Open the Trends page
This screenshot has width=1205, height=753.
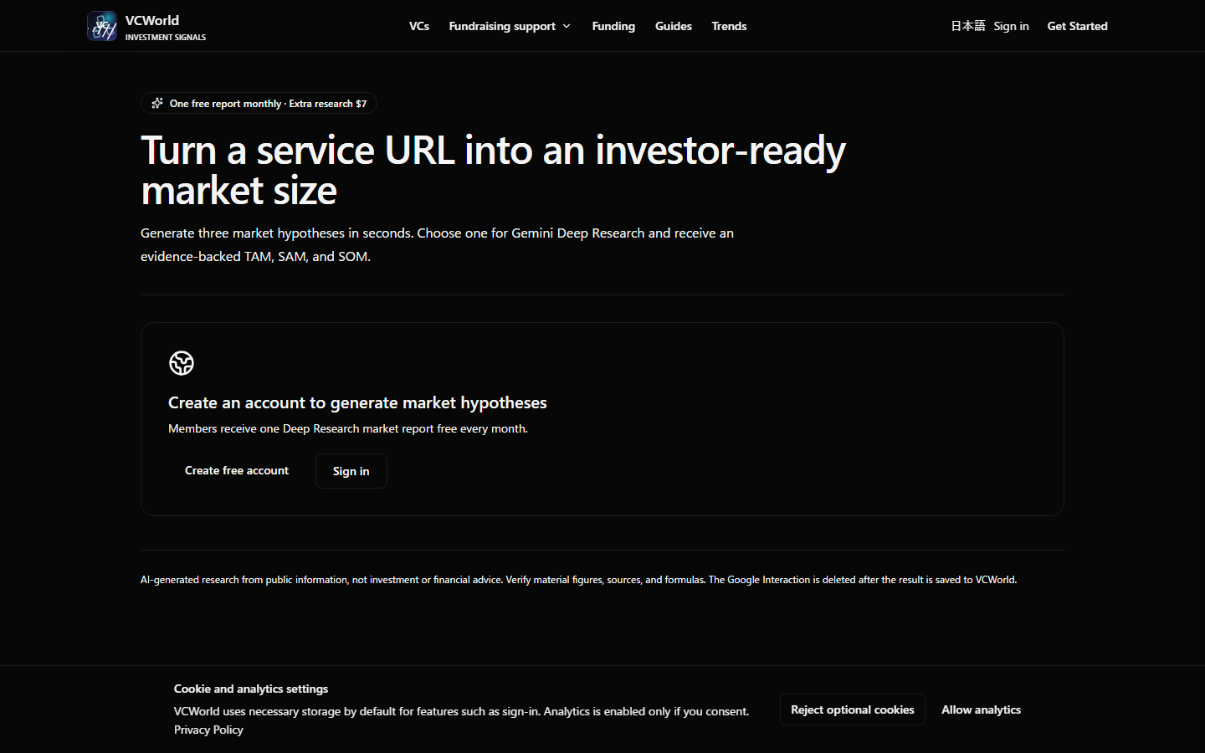tap(729, 26)
